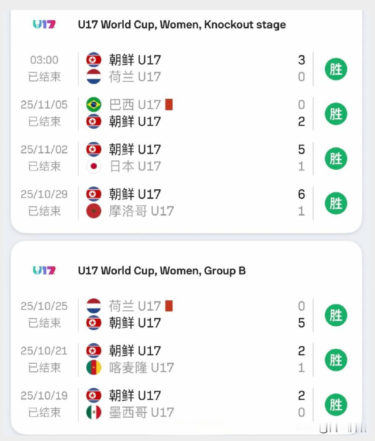The height and width of the screenshot is (441, 375).
Task: Select the 墨西哥 U17 team name
Action: 141,413
